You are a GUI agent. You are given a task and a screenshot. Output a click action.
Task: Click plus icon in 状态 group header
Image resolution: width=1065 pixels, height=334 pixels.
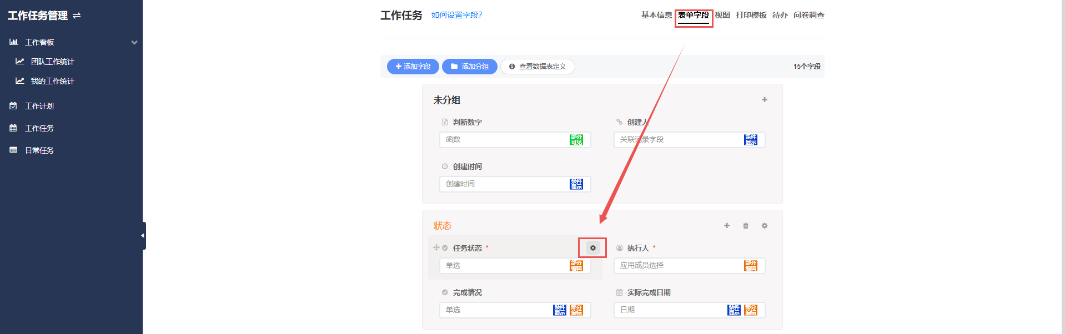(727, 226)
